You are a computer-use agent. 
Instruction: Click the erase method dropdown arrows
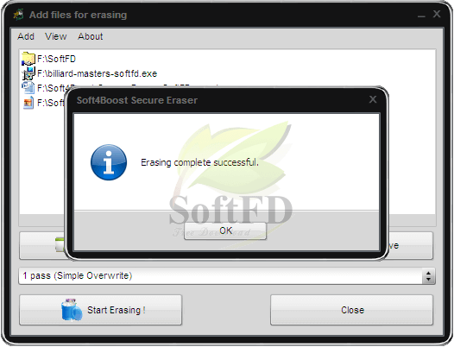[428, 275]
